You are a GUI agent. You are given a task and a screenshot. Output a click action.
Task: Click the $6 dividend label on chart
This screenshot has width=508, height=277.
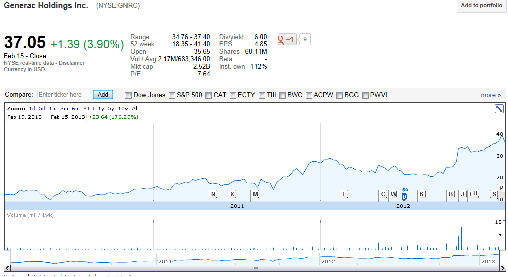coord(405,190)
